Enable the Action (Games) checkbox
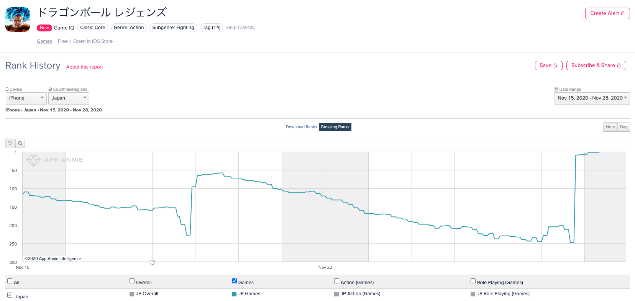Image resolution: width=635 pixels, height=301 pixels. (x=337, y=281)
